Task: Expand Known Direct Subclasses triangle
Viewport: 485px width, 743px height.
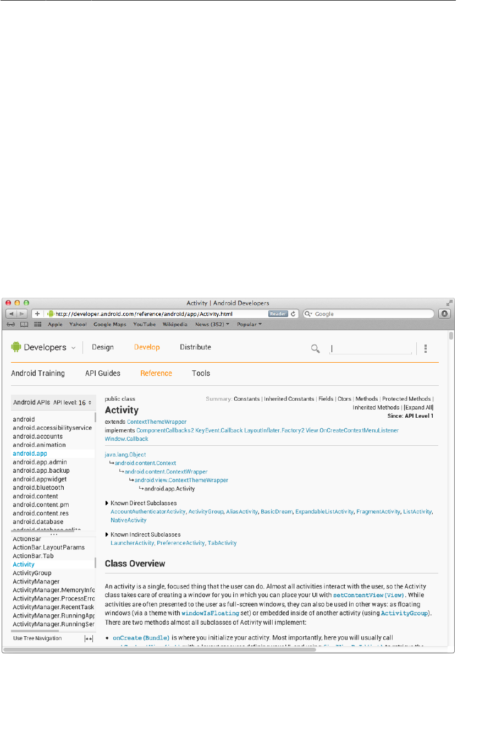Action: tap(107, 503)
